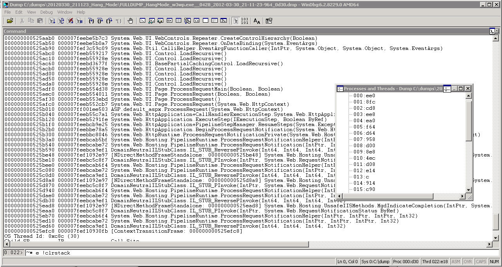This screenshot has width=502, height=267.
Task: Open the View menu
Action: (x=31, y=12)
